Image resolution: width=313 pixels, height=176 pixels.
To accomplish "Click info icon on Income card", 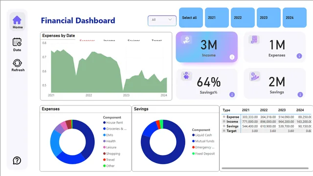I will pos(232,57).
